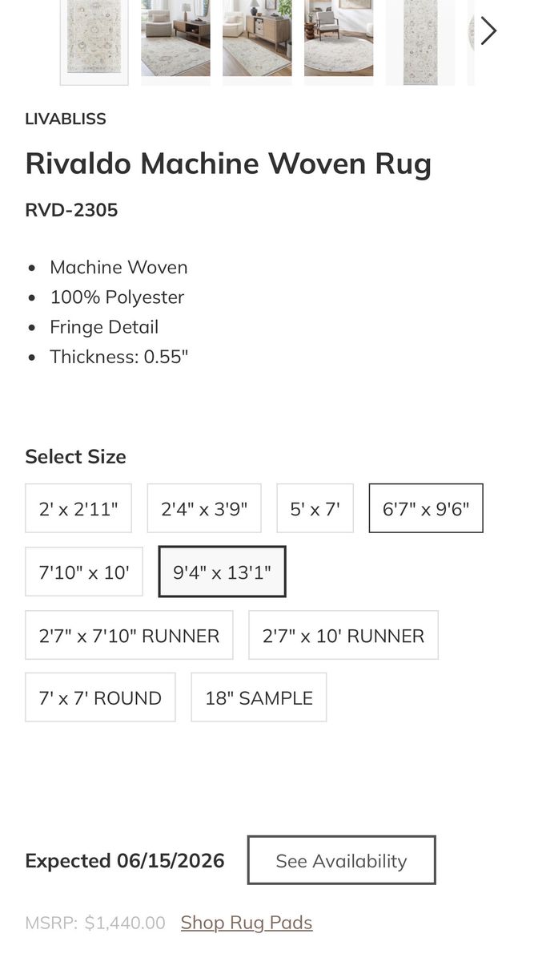View the wooden sideboard room thumbnail
Screen dimensions: 534x962
pos(257,38)
